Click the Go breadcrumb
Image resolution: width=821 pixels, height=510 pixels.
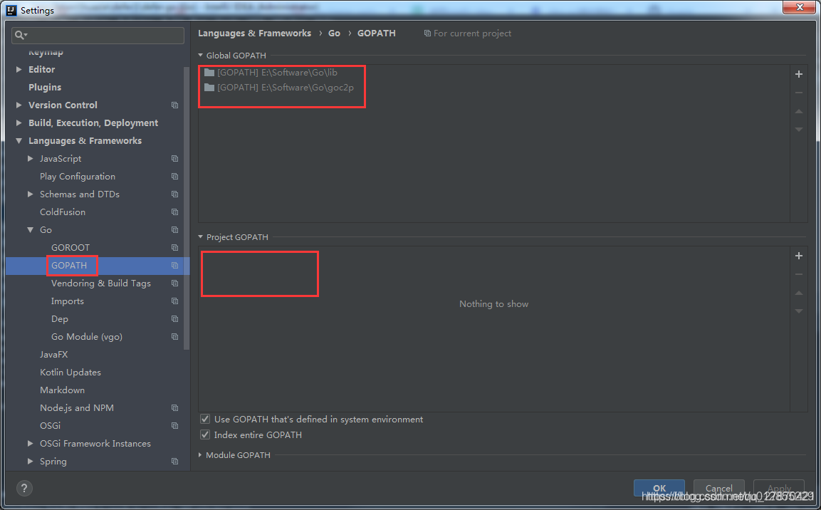(334, 33)
